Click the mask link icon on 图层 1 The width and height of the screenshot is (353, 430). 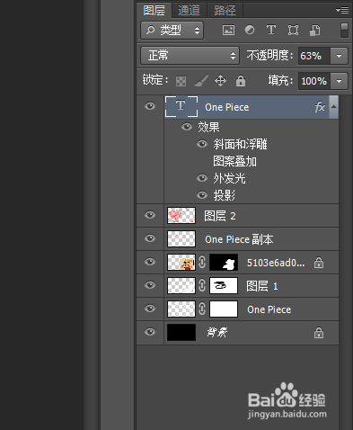click(202, 285)
